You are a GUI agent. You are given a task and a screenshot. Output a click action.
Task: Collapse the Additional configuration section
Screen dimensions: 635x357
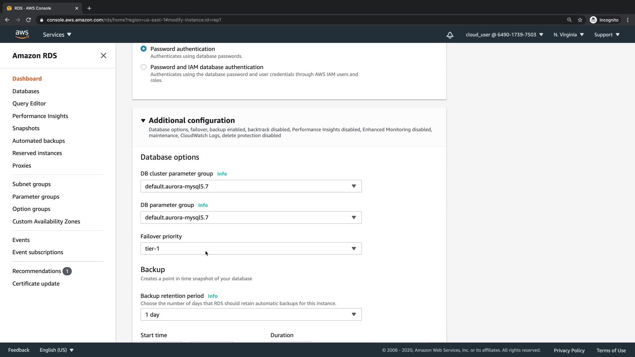click(143, 121)
